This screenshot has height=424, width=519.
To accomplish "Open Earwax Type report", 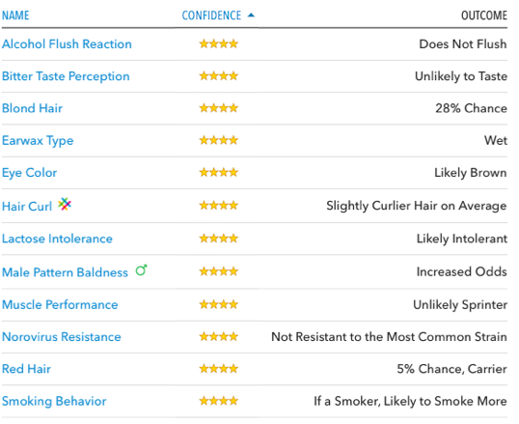I will tap(38, 141).
